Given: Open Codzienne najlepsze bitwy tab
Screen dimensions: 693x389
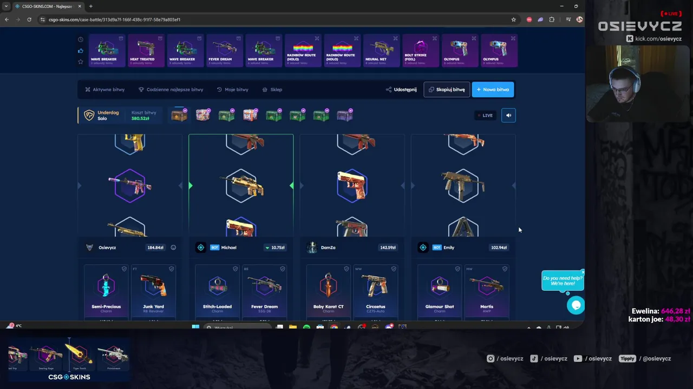Looking at the screenshot, I should 171,90.
